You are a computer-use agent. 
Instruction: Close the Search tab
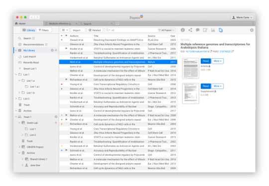pyautogui.click(x=112, y=23)
